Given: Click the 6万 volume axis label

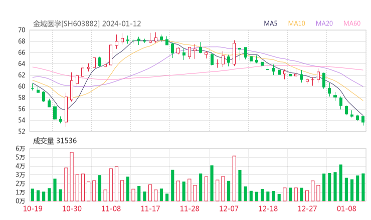Looking at the screenshot, I should tap(21, 148).
